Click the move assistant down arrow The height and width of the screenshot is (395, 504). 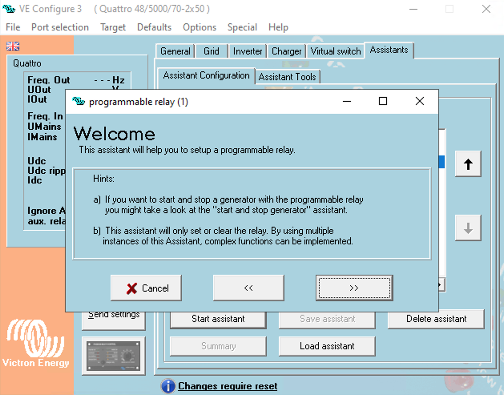pyautogui.click(x=468, y=228)
